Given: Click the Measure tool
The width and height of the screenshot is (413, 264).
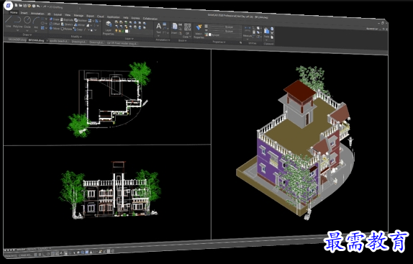Looking at the screenshot, I should click(248, 32).
